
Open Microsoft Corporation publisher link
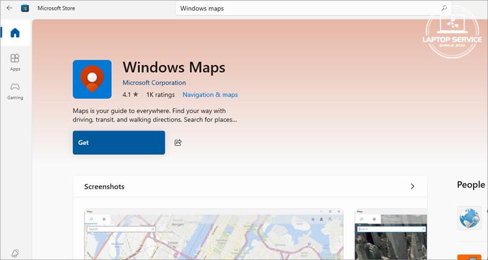tap(154, 83)
